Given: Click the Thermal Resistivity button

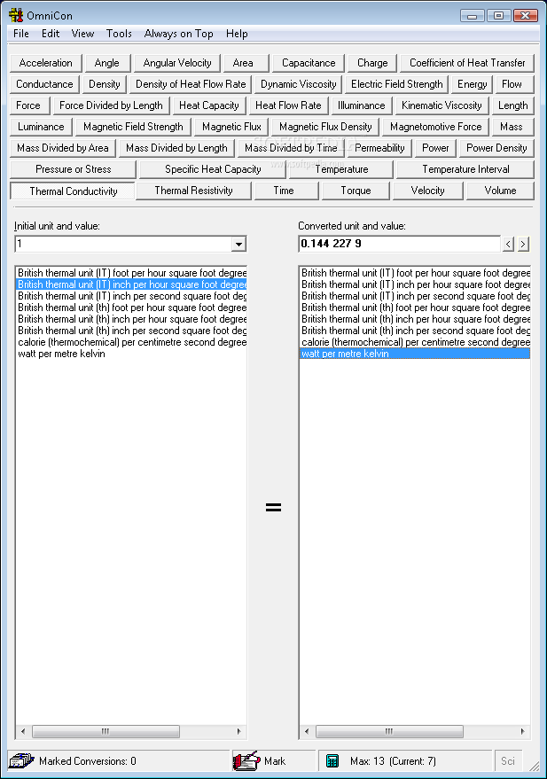Looking at the screenshot, I should tap(193, 191).
